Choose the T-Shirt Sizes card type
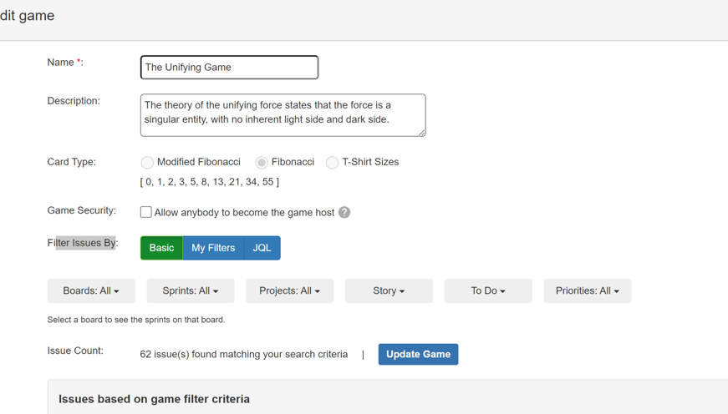The image size is (728, 414). tap(332, 163)
